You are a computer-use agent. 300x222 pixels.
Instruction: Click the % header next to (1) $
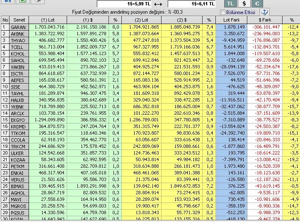click(115, 20)
